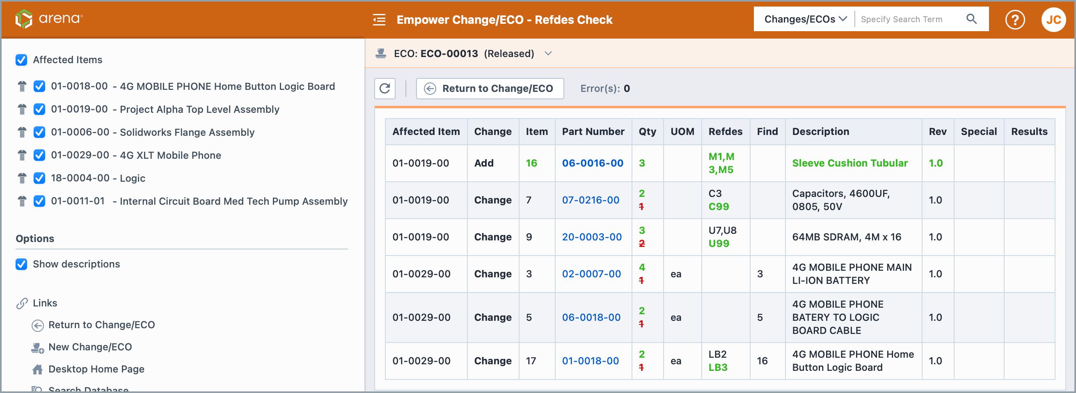The image size is (1076, 393).
Task: Open part number 01-0018-00
Action: coord(590,361)
